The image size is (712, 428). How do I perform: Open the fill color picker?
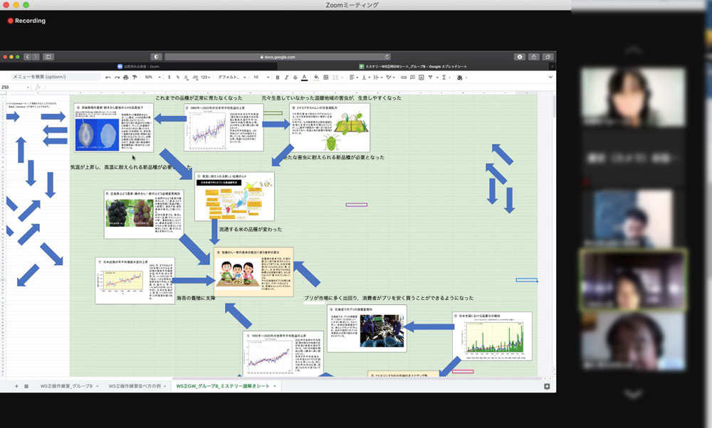(x=315, y=77)
